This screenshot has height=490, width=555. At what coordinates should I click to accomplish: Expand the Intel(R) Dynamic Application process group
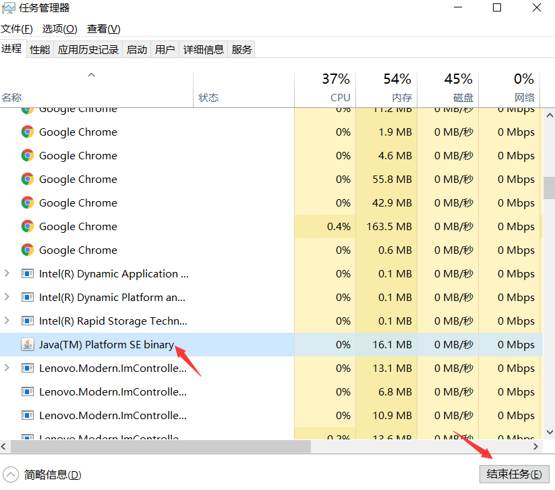7,273
